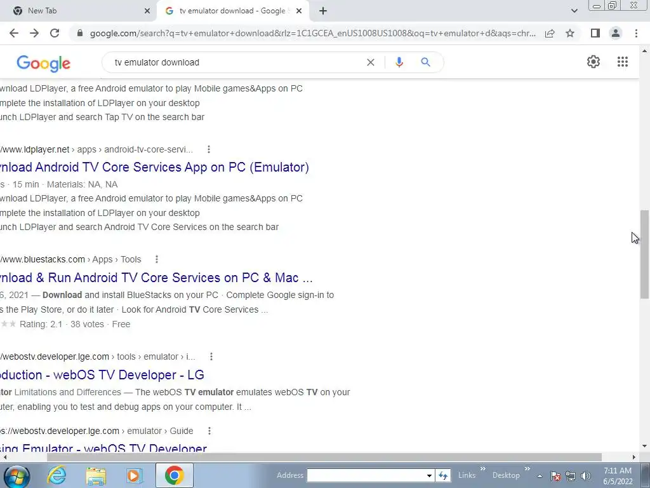Open the taskbar clock showing 7:11 AM

point(617,476)
